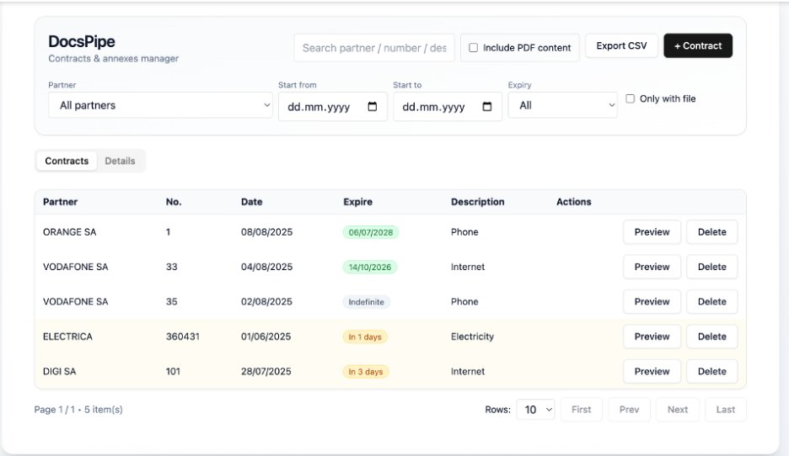Add a new contract with + Contract
Image resolution: width=789 pixels, height=456 pixels.
tap(698, 45)
